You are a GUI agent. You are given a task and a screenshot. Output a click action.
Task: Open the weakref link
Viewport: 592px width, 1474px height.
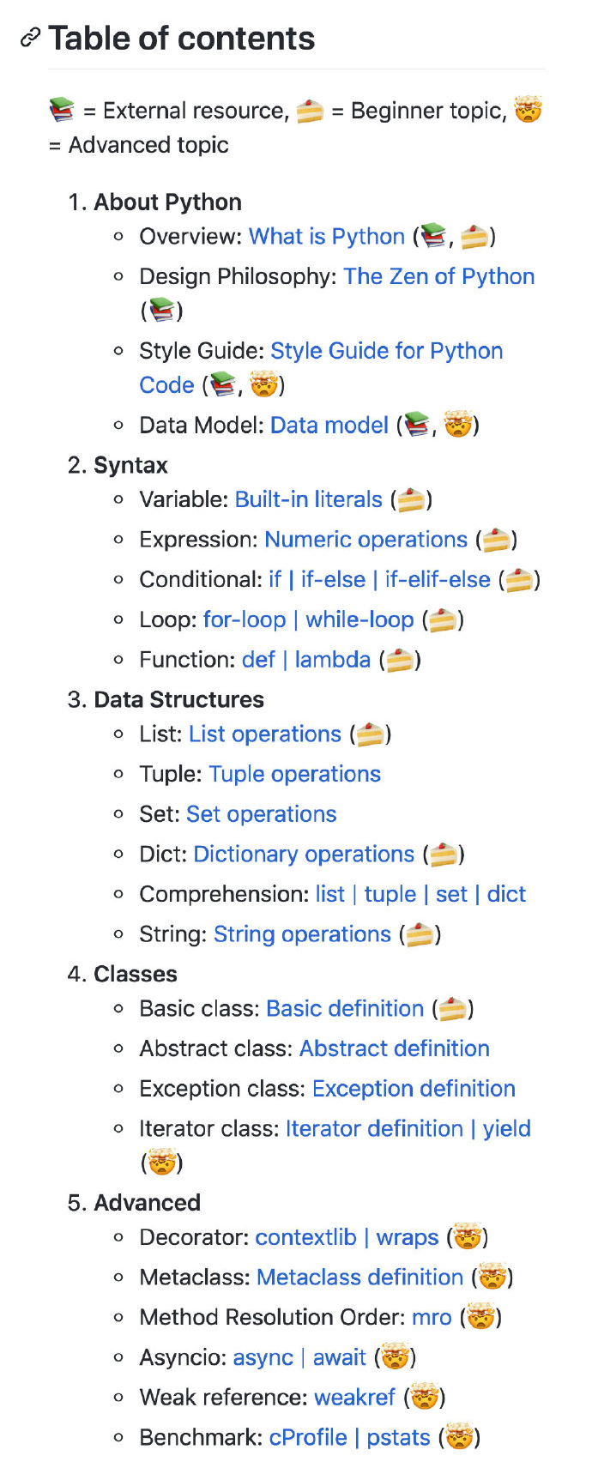click(x=355, y=1397)
